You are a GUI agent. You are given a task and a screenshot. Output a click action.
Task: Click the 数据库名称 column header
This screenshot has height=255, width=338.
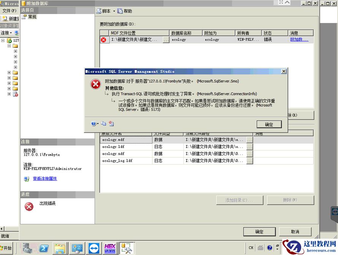pyautogui.click(x=186, y=33)
